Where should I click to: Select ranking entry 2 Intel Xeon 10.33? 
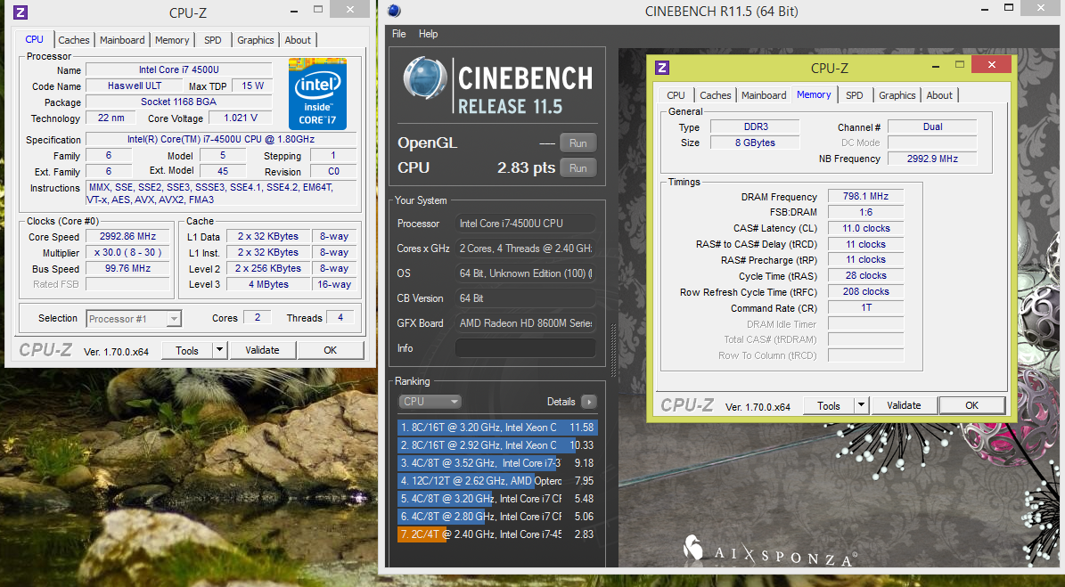point(497,445)
